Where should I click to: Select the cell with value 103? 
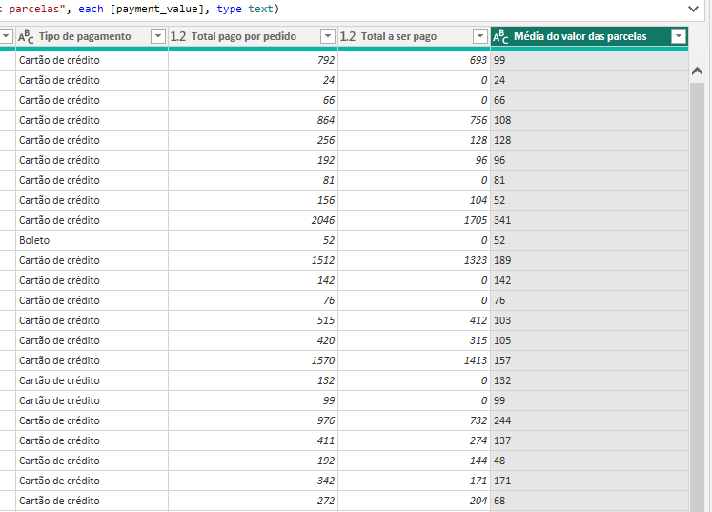click(589, 320)
